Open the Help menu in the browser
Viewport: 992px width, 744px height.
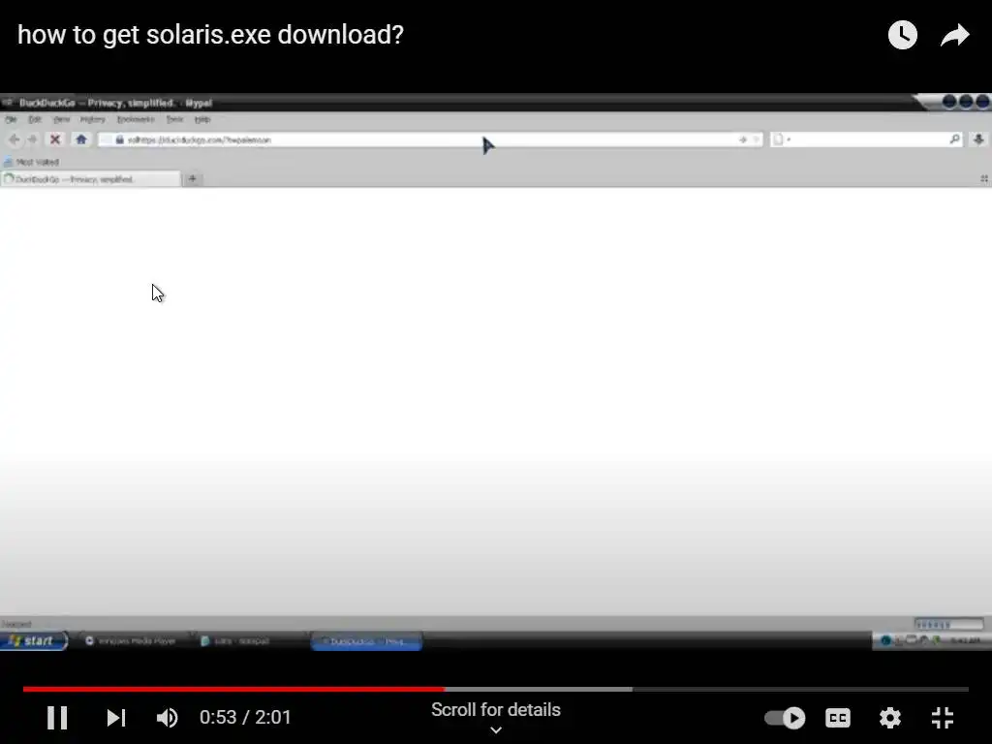pos(202,119)
